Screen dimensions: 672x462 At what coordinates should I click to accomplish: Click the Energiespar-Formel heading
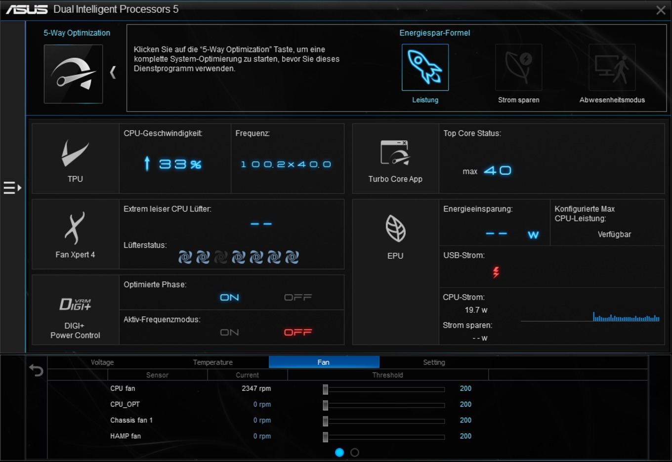pyautogui.click(x=435, y=33)
